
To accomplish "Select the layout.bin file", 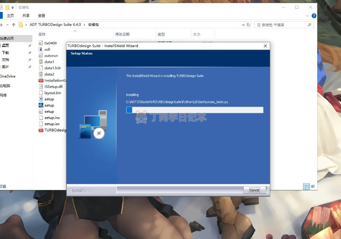I will pos(52,93).
